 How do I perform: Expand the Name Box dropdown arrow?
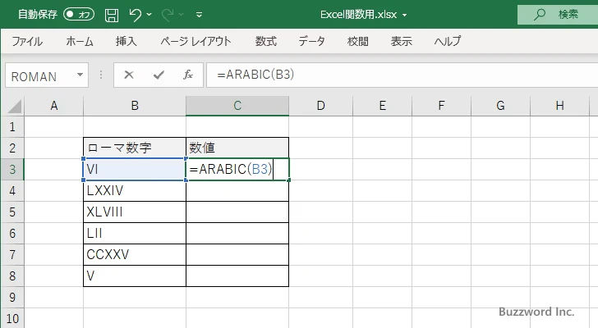pyautogui.click(x=80, y=75)
